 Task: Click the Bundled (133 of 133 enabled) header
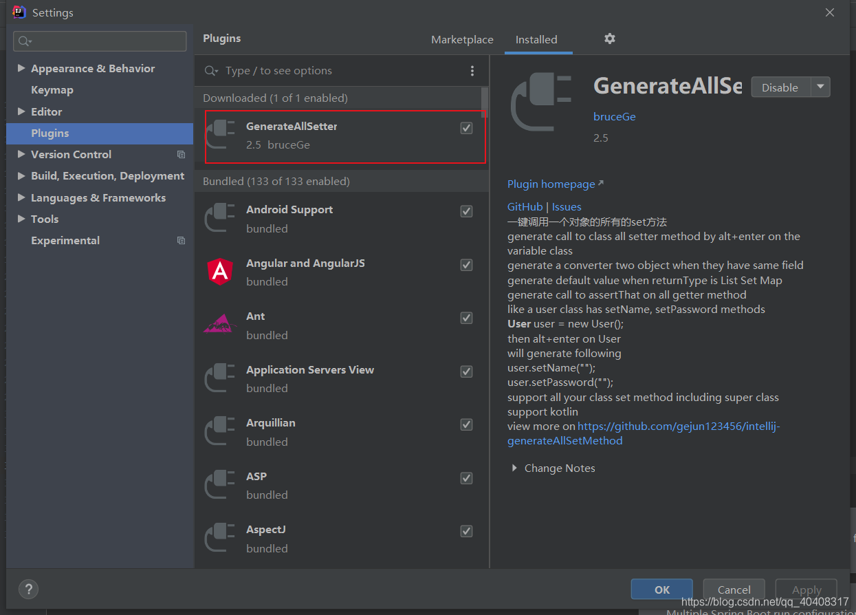pos(276,182)
